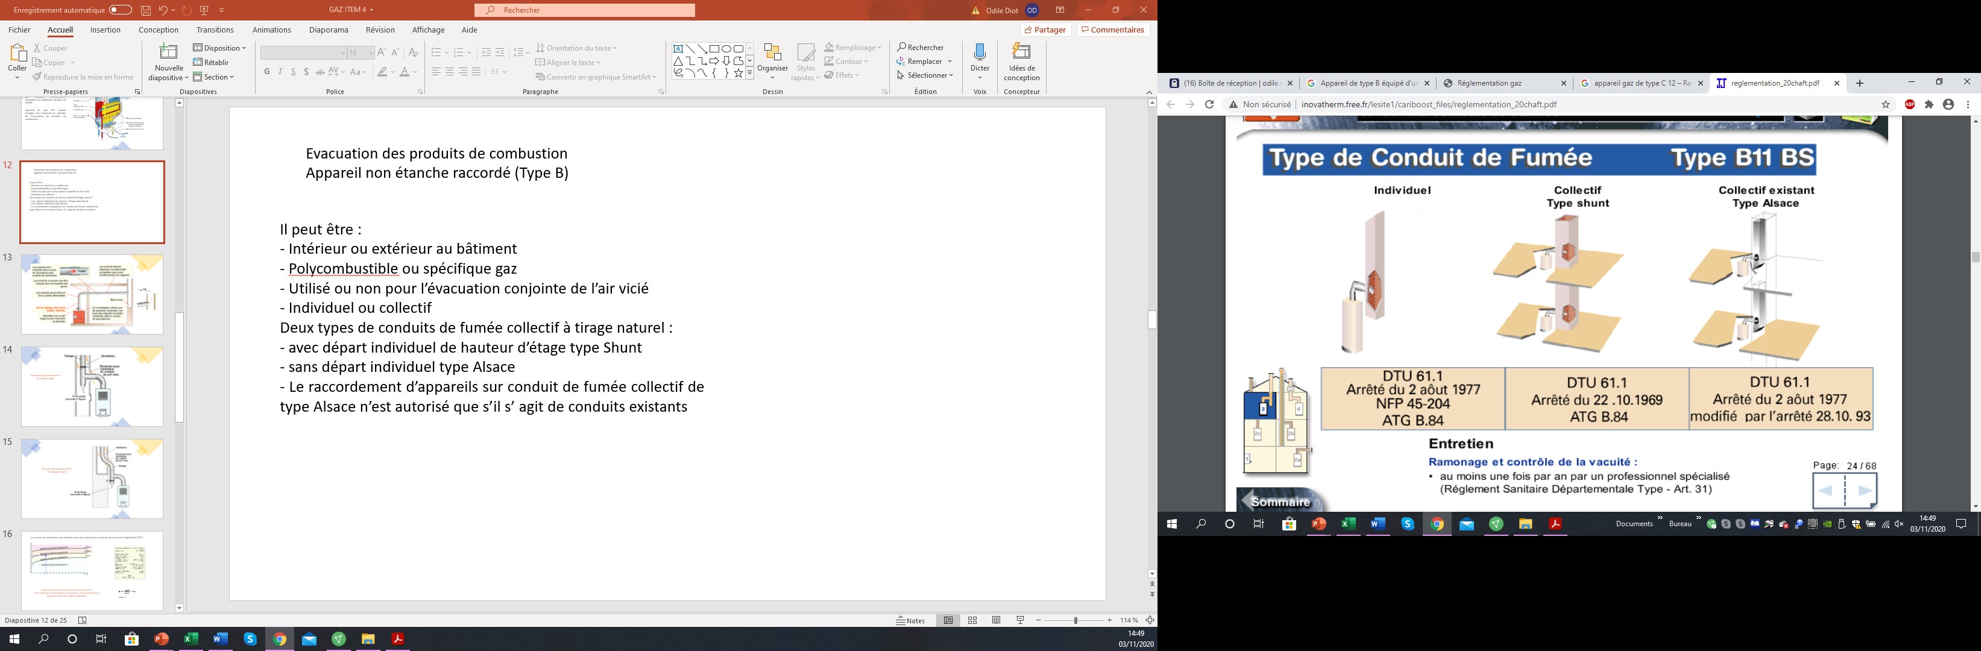Pick the Right Arrow block shape
Viewport: 1981px width, 651px height.
[x=714, y=61]
